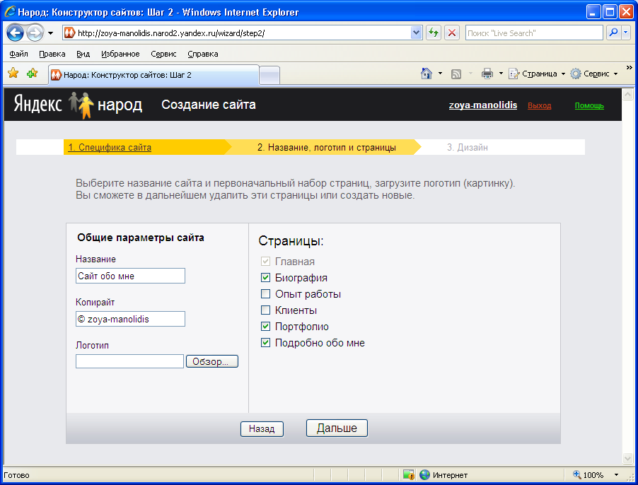This screenshot has width=638, height=485.
Task: Go back with the browser Back arrow
Action: (x=15, y=33)
